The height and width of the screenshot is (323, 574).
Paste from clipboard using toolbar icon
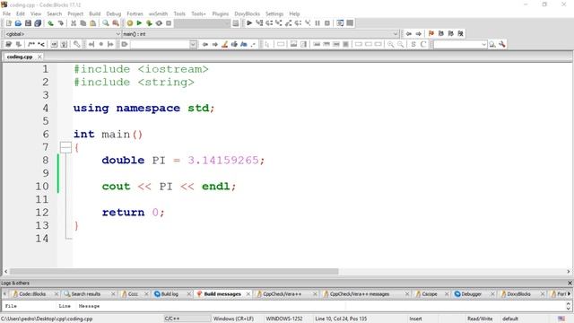click(x=93, y=23)
